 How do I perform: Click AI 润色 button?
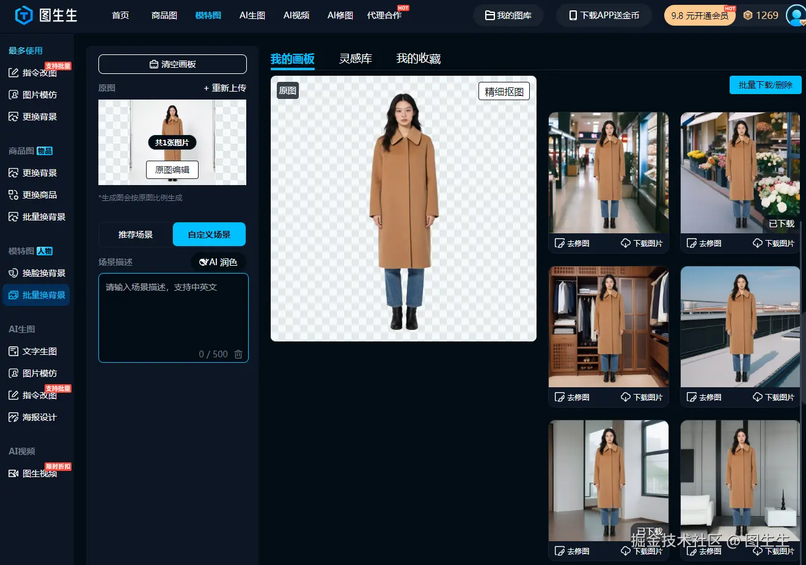pyautogui.click(x=219, y=262)
